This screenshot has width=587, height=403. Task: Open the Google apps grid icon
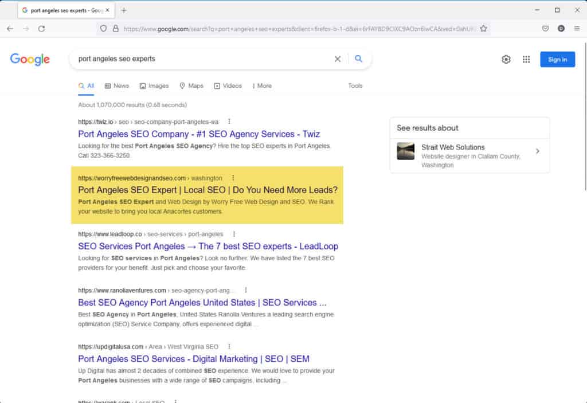pos(526,59)
